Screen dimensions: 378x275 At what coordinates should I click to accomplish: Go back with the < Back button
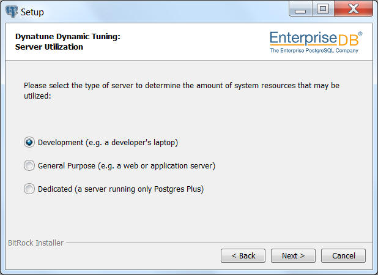pos(243,255)
